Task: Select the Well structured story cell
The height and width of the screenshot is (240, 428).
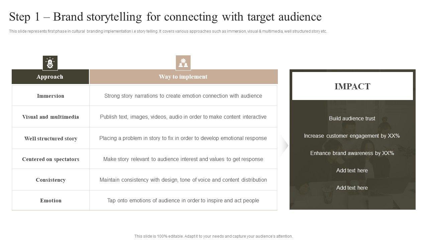Action: [51, 138]
